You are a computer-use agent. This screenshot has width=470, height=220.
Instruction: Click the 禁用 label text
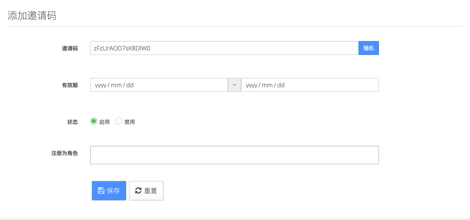[x=129, y=122]
